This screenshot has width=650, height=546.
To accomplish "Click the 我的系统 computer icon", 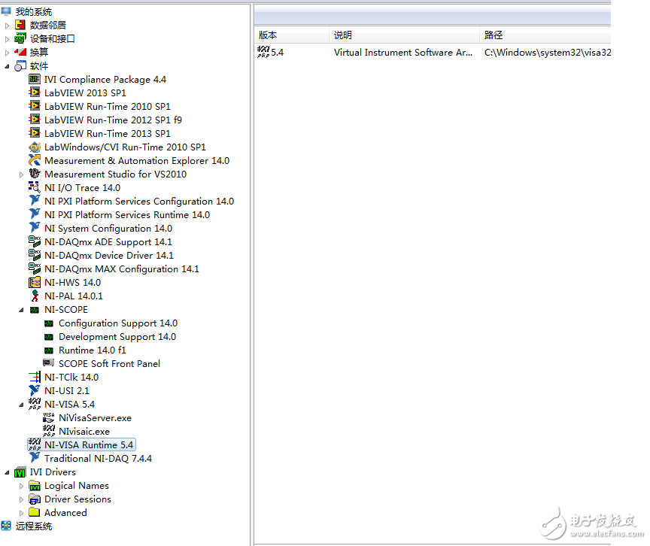I will (6, 11).
